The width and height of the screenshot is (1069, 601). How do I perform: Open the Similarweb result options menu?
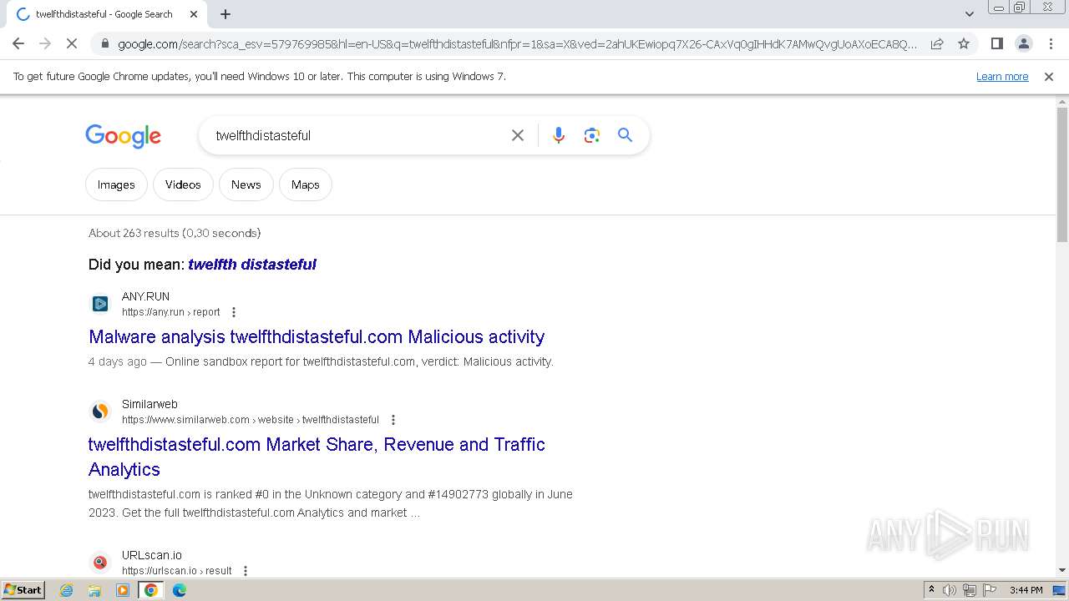tap(393, 420)
